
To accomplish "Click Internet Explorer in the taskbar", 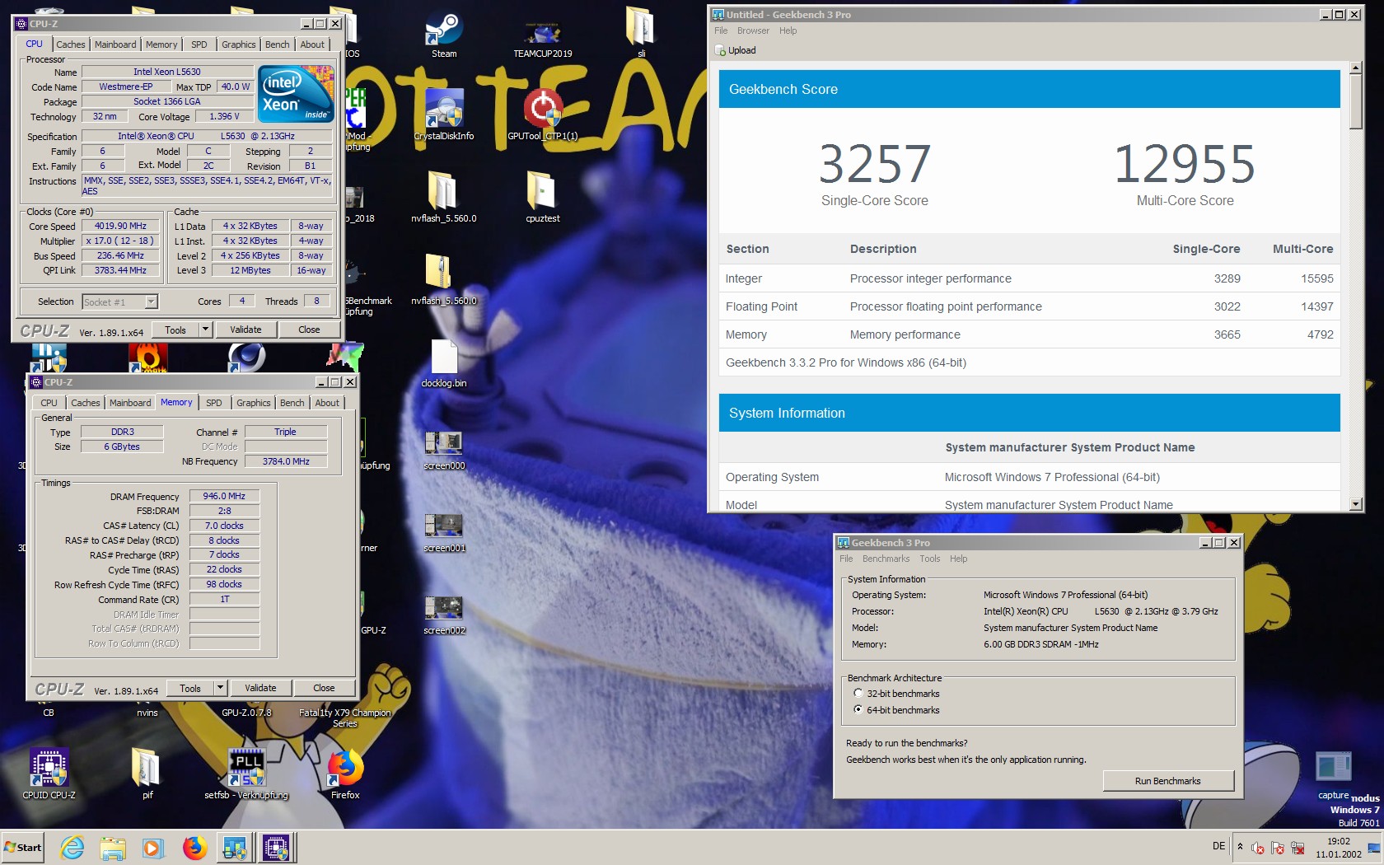I will [72, 848].
